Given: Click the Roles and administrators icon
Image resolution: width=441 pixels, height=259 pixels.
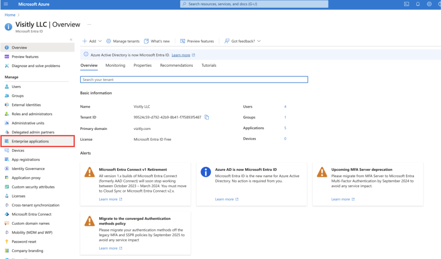Looking at the screenshot, I should pyautogui.click(x=7, y=114).
